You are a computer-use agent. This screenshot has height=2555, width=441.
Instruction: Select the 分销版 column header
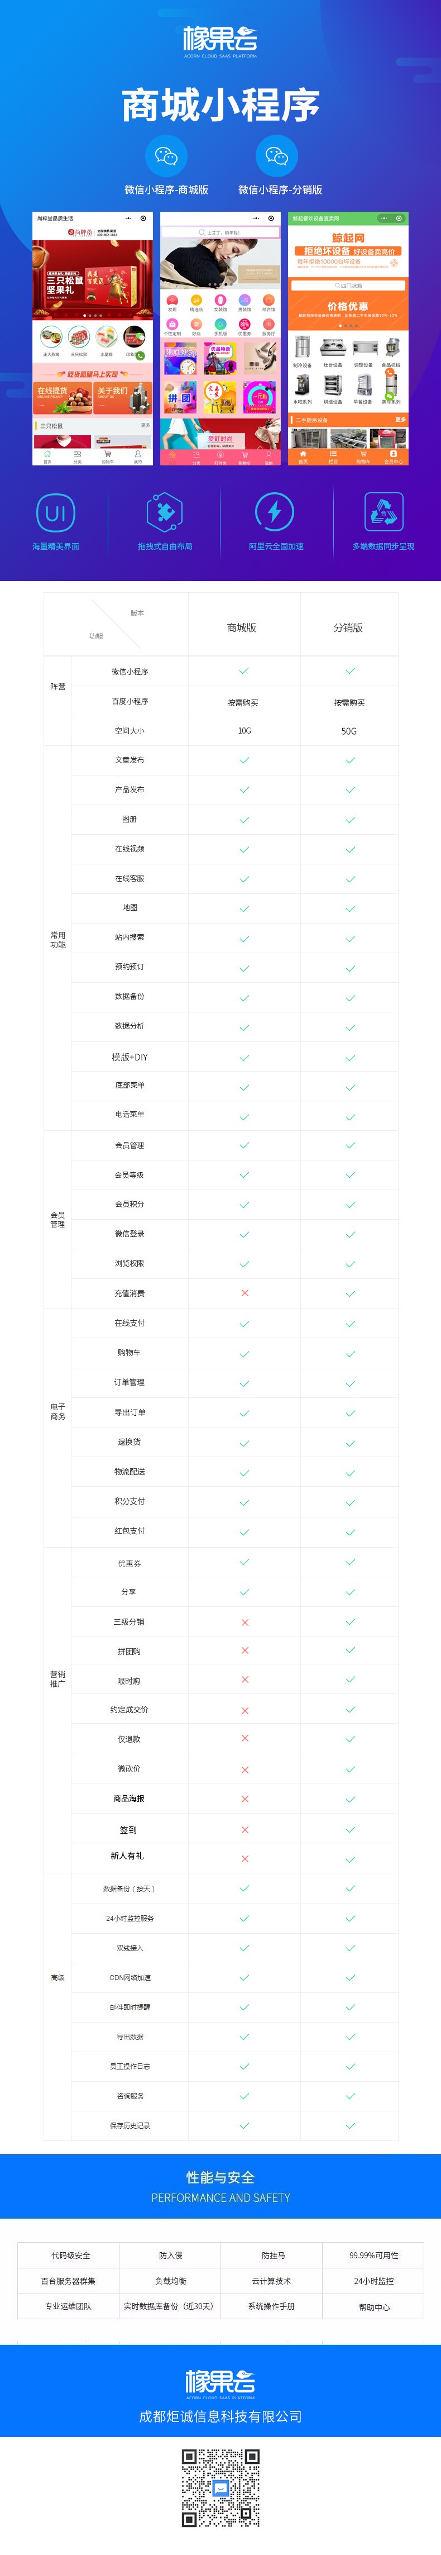click(349, 628)
